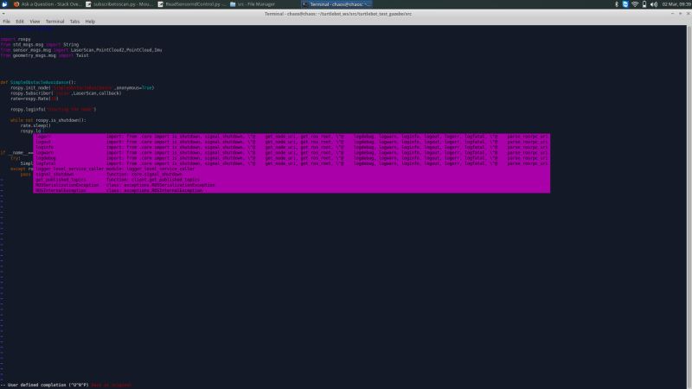Open the terminal window menu arrow
This screenshot has width=692, height=389.
(x=3, y=14)
